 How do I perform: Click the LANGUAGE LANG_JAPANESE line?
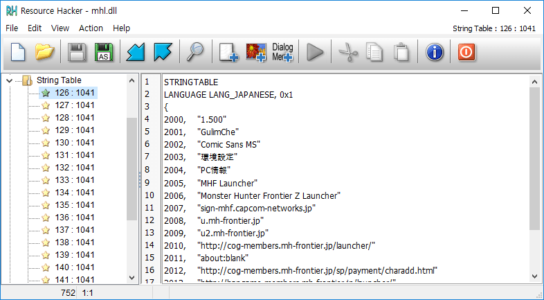tap(228, 95)
